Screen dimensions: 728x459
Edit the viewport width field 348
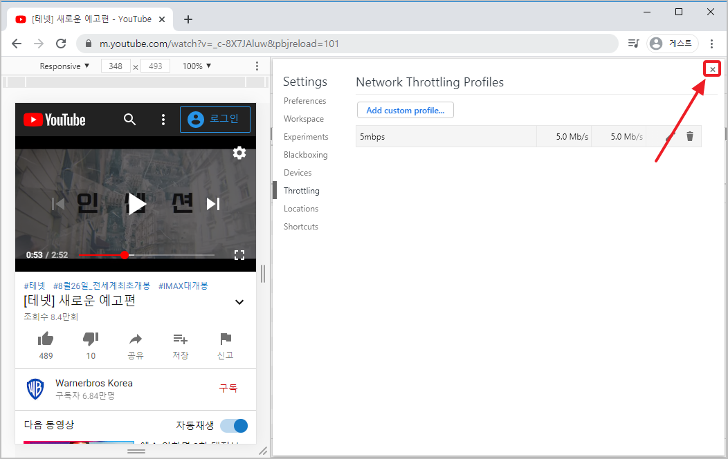pyautogui.click(x=116, y=66)
